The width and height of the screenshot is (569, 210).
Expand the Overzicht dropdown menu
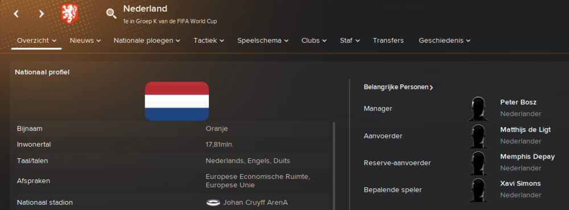point(36,40)
